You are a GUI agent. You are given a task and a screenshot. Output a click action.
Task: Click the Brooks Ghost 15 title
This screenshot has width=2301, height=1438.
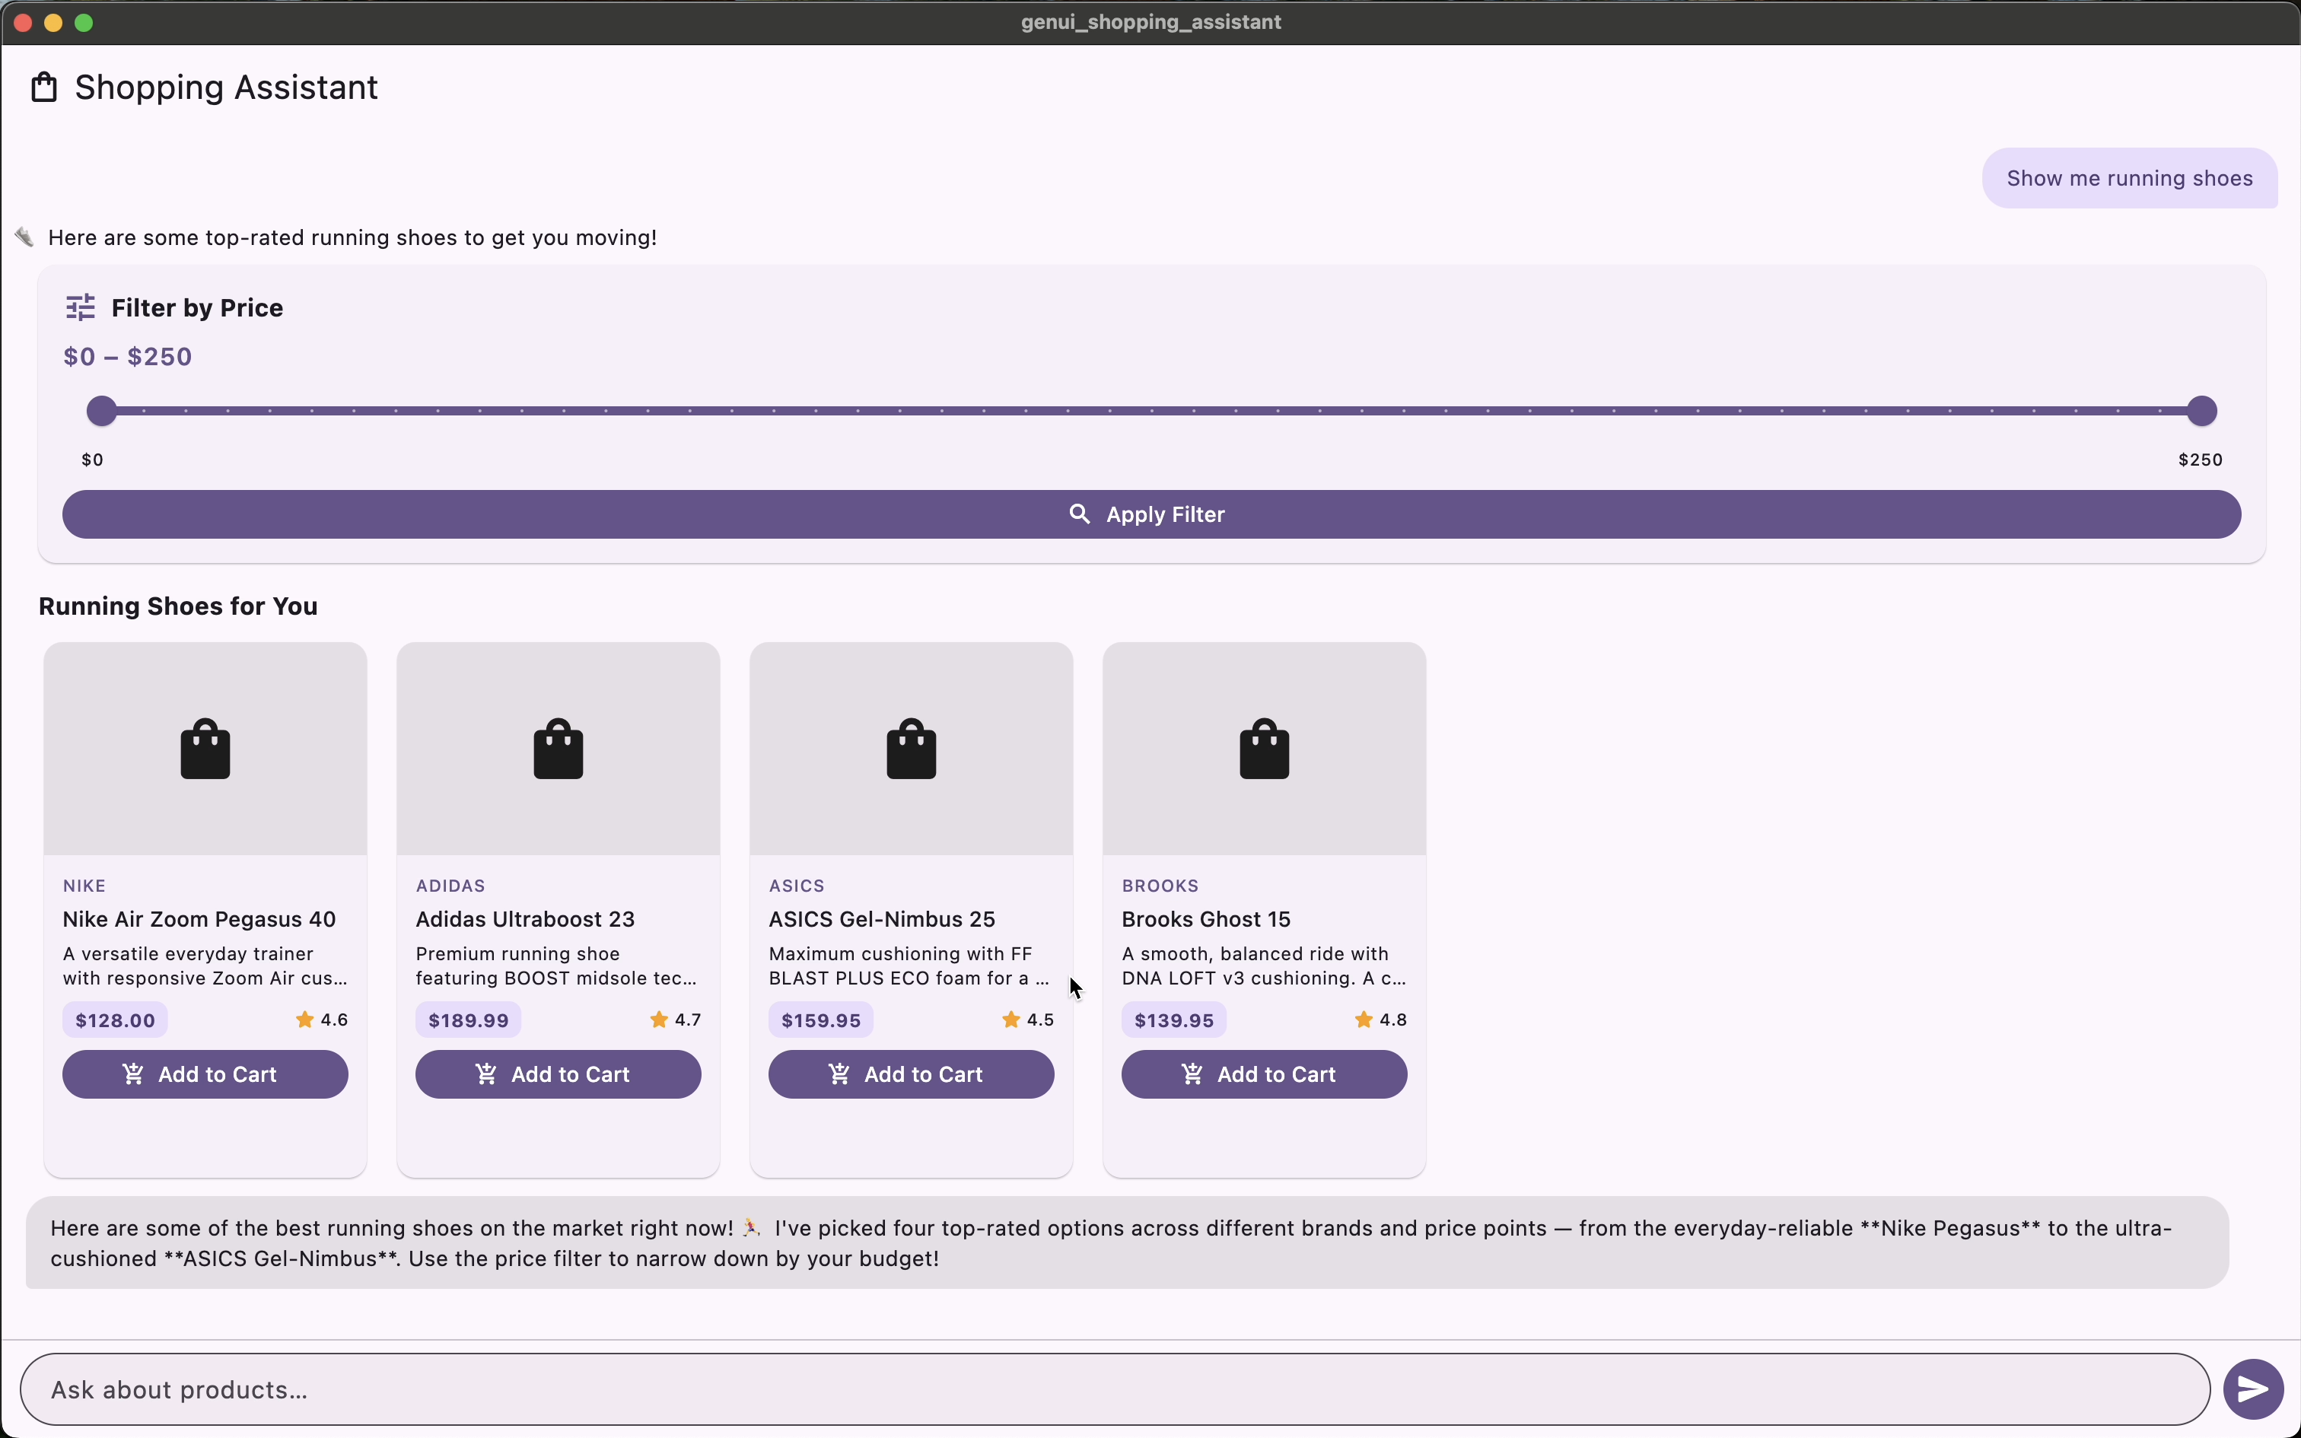point(1207,919)
